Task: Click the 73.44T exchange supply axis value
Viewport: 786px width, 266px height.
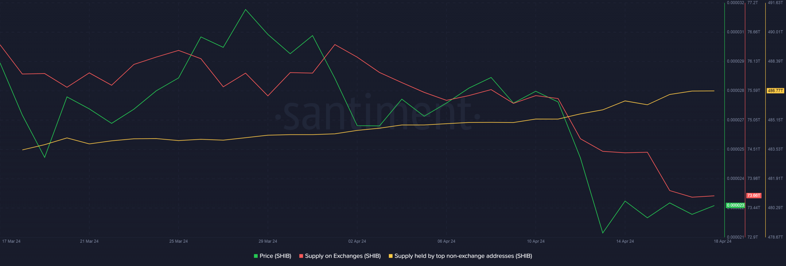Action: coord(754,208)
